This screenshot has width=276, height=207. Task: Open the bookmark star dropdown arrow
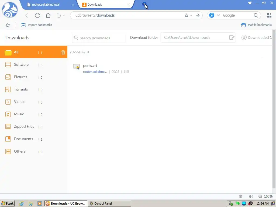[191, 15]
